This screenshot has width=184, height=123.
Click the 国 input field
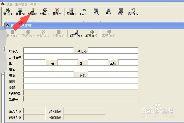pyautogui.click(x=34, y=63)
